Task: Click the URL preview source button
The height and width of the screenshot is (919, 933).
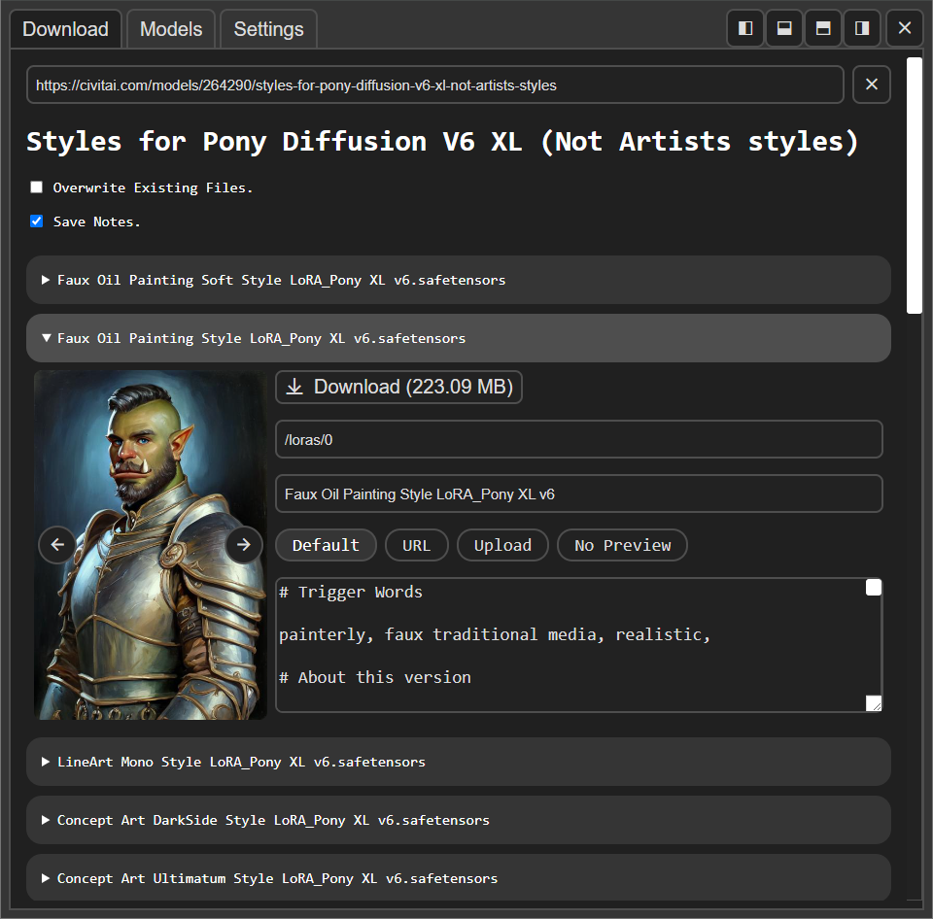Action: point(416,545)
